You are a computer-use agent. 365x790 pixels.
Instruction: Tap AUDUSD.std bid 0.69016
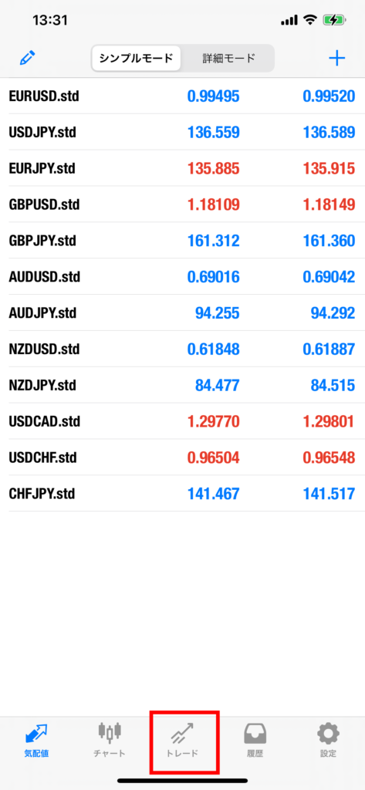pos(213,277)
